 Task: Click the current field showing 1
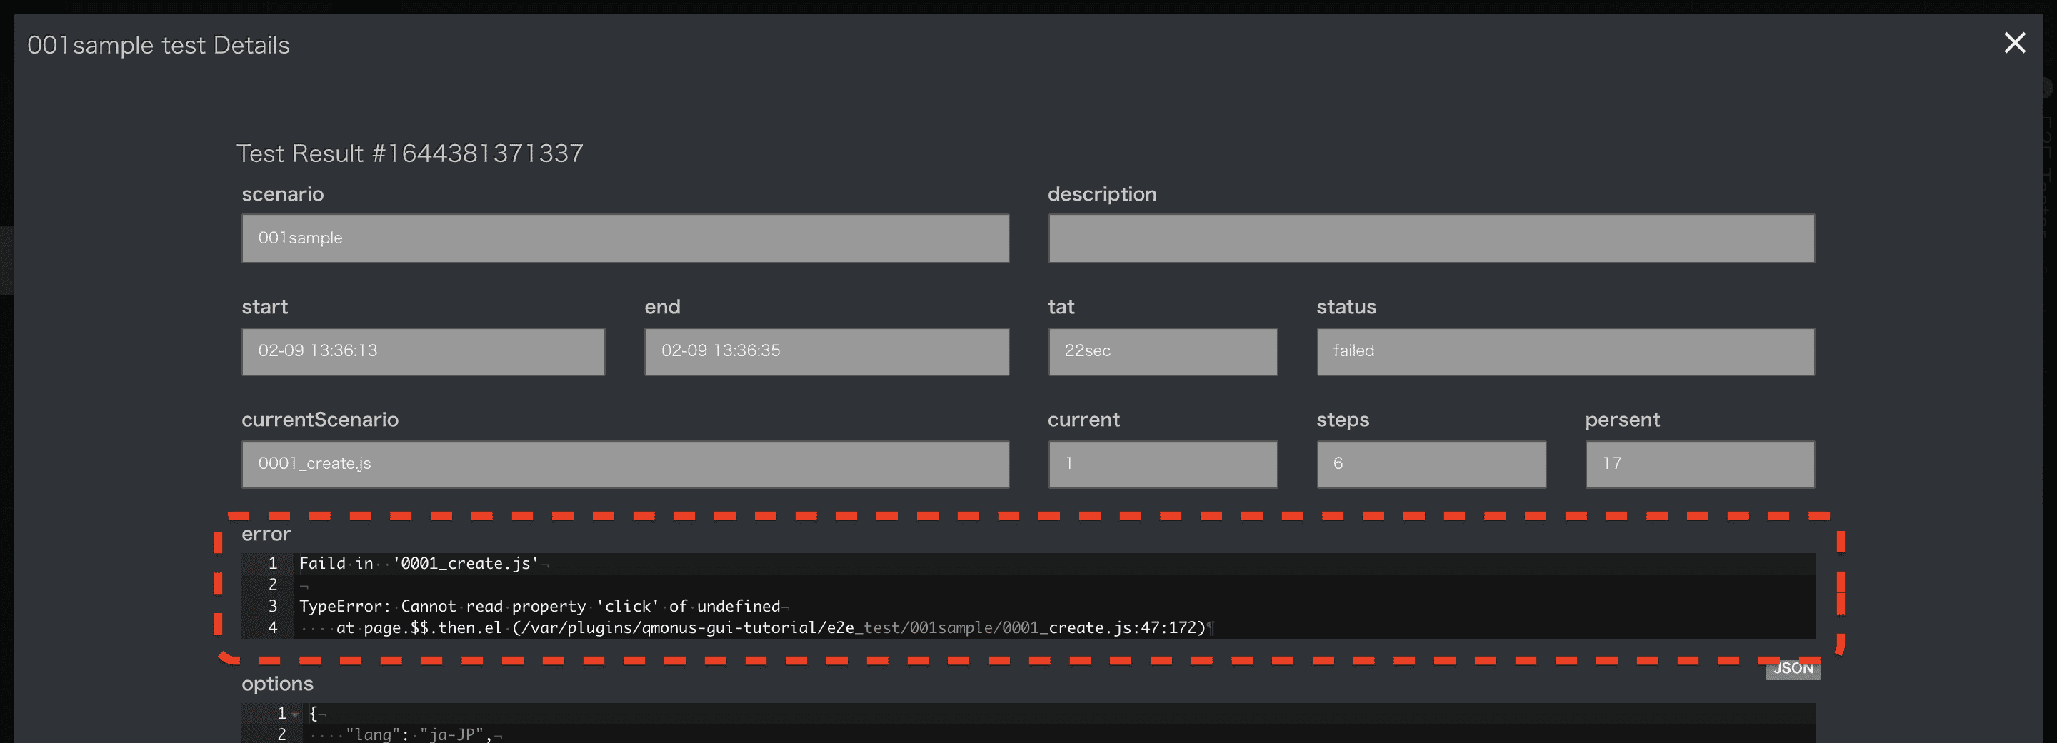click(x=1163, y=464)
